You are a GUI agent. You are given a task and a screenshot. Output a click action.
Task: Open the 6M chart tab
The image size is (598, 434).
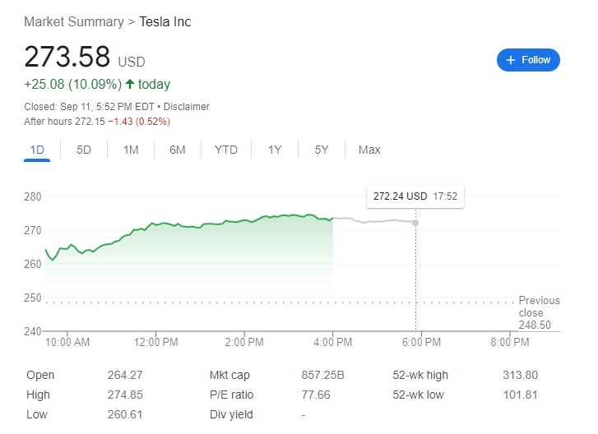click(178, 150)
